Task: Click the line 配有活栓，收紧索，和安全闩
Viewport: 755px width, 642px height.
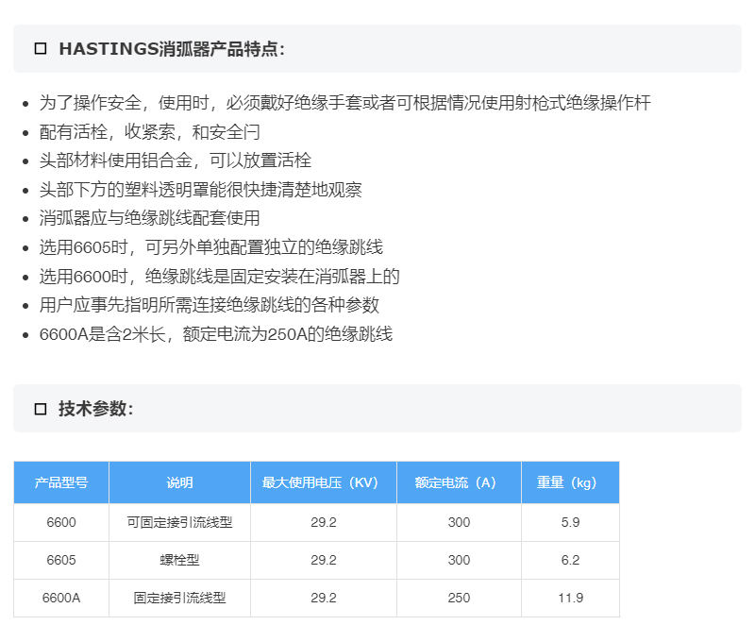Action: 150,131
